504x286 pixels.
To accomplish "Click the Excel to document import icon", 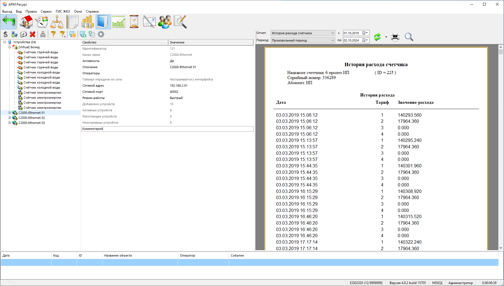I will [x=92, y=34].
